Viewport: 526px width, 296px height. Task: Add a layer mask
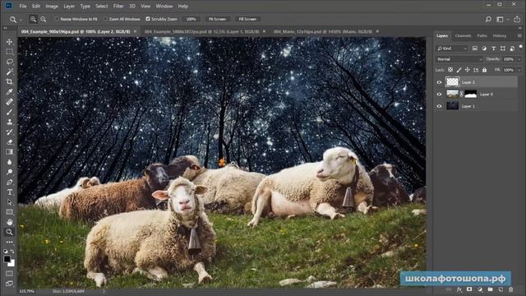[469, 289]
